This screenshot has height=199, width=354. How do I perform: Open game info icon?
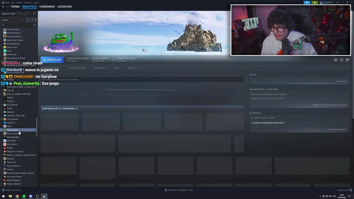click(342, 60)
